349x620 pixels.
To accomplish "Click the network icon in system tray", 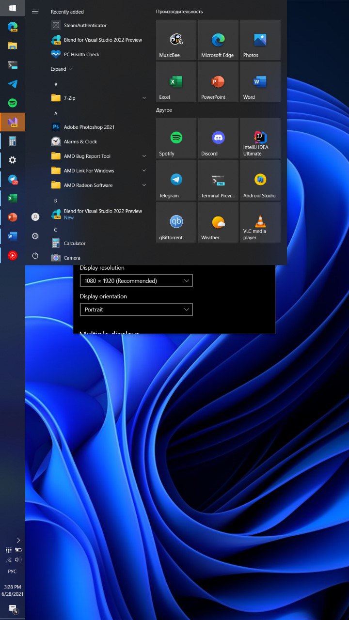I will (9, 560).
